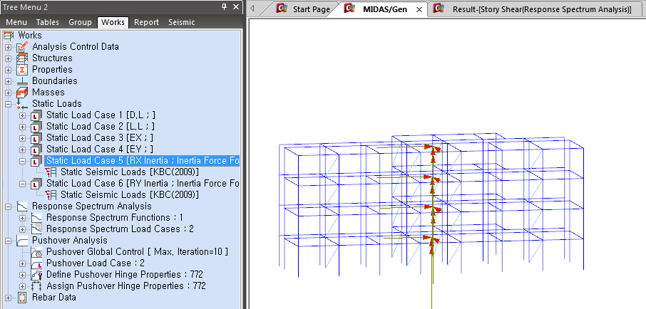The image size is (646, 309).
Task: Switch to the Seismic tab
Action: (181, 22)
